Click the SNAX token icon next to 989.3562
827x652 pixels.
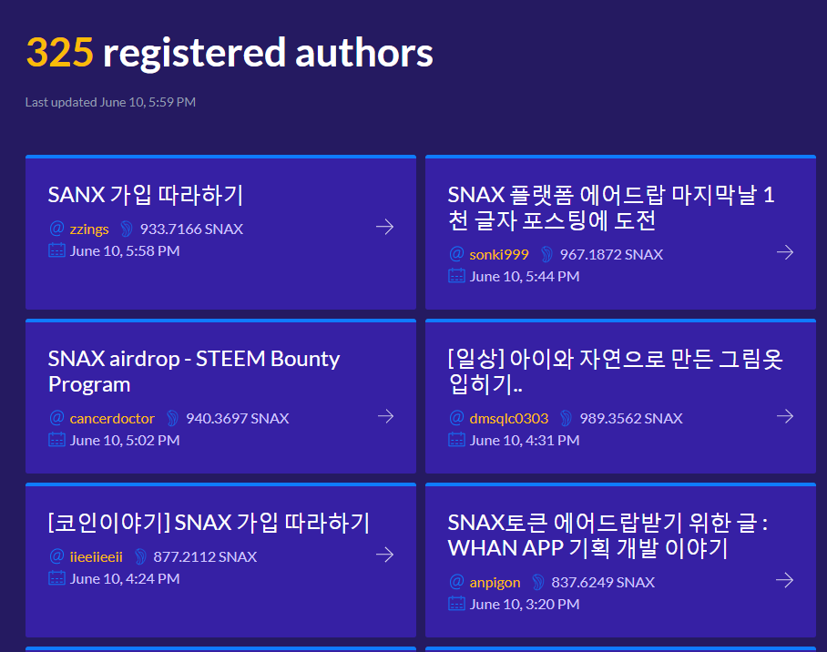[566, 418]
